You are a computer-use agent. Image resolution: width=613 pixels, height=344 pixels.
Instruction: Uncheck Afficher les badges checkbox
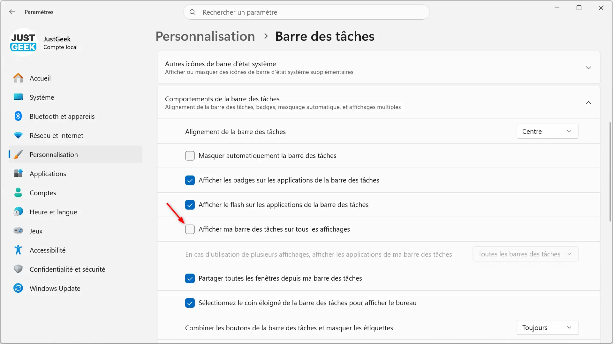tap(190, 180)
